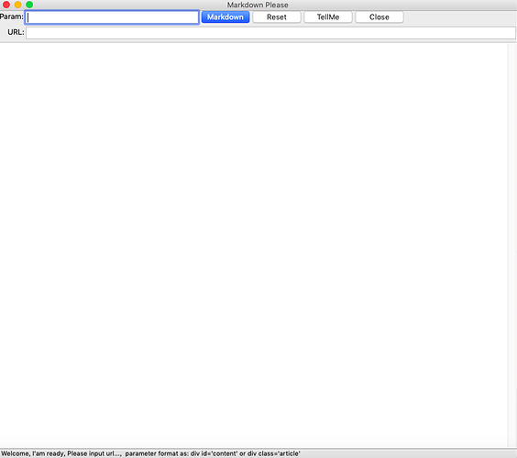Click the empty status bar area right of the message
The height and width of the screenshot is (458, 517).
[x=408, y=453]
